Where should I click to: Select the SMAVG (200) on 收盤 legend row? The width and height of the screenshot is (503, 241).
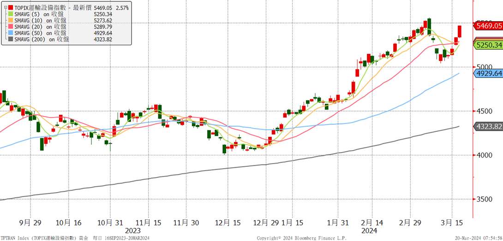point(42,40)
